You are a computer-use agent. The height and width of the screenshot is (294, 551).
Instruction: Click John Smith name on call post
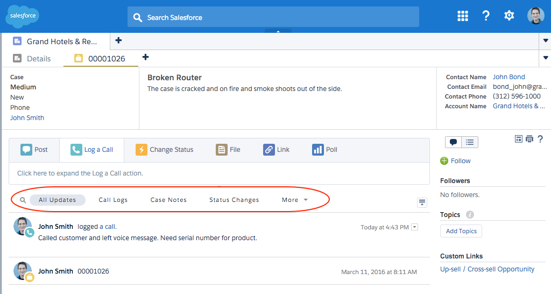point(55,227)
